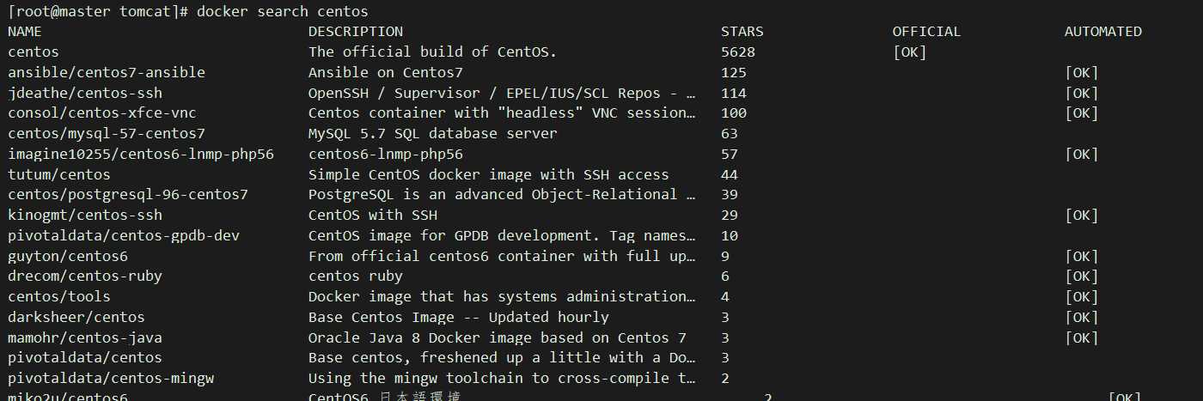Select the kinogmt/centos-ssh image name
Viewport: 1203px width, 401px height.
point(85,215)
